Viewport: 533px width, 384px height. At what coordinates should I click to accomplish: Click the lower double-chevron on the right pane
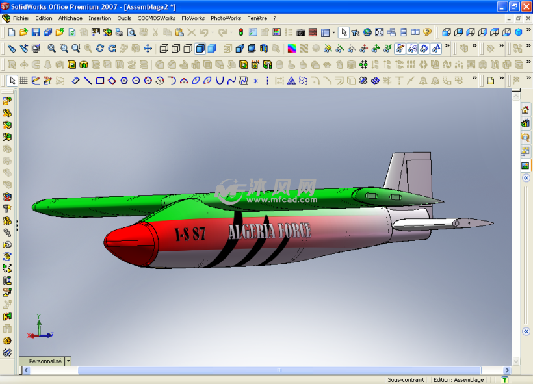point(526,331)
